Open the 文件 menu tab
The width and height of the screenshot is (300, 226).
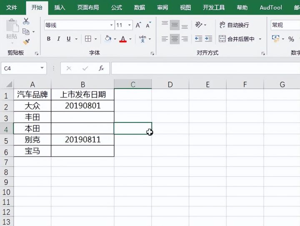click(12, 8)
